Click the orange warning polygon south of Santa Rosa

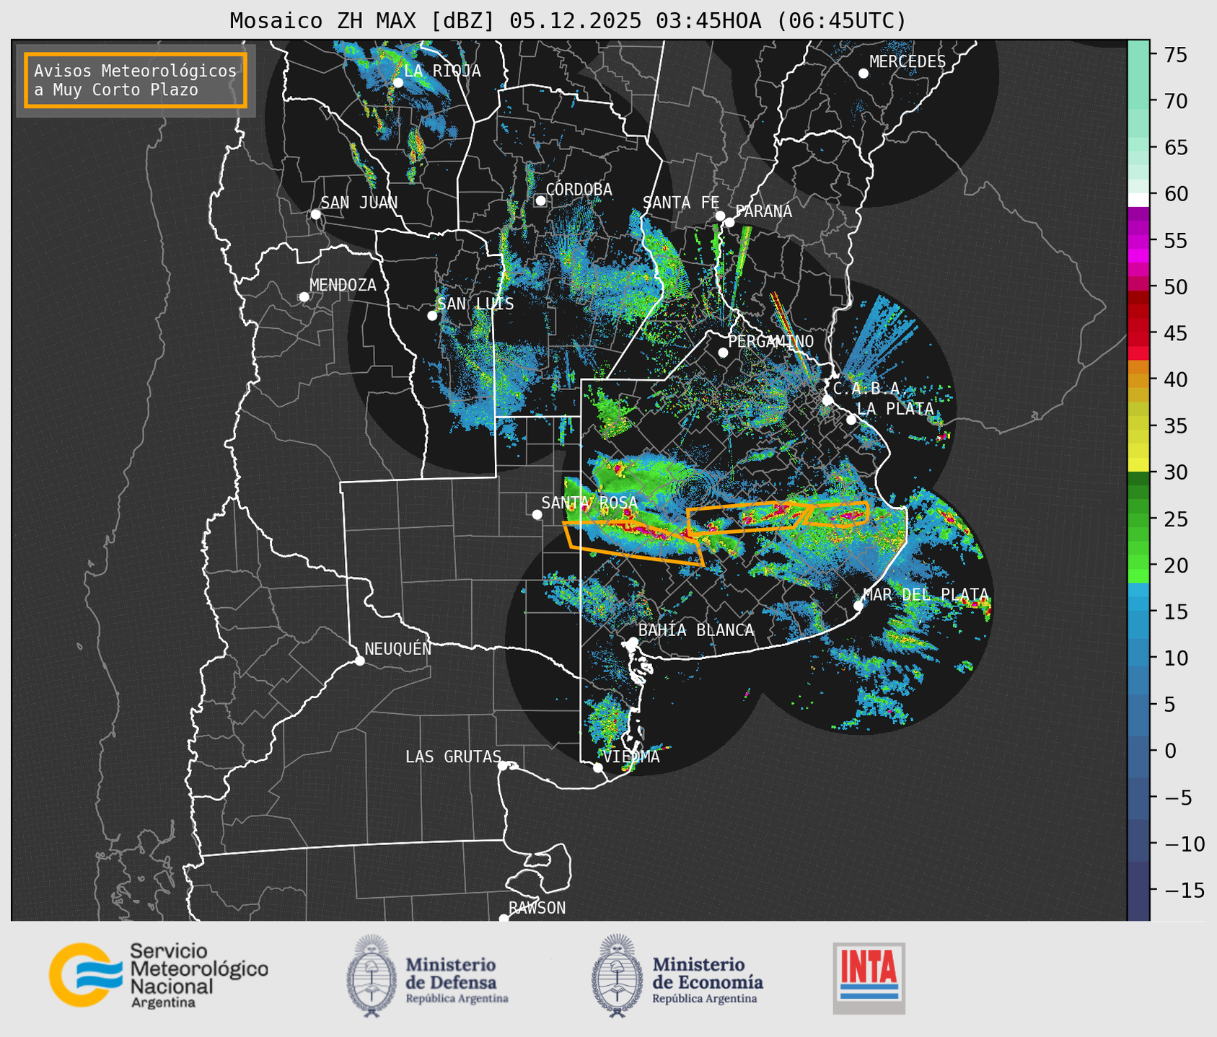632,542
